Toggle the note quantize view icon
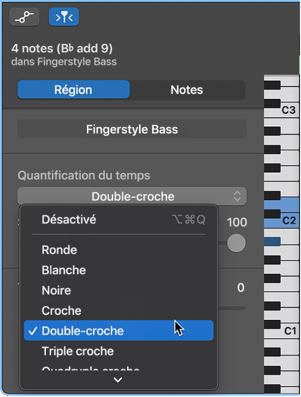Viewport: 301px width, 397px height. [63, 16]
